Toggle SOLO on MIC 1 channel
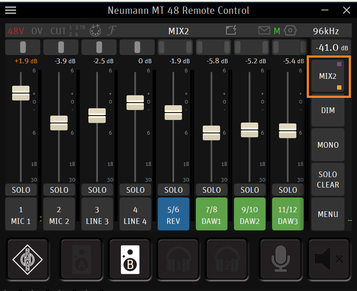Viewport: 357px width, 291px height. click(x=21, y=190)
